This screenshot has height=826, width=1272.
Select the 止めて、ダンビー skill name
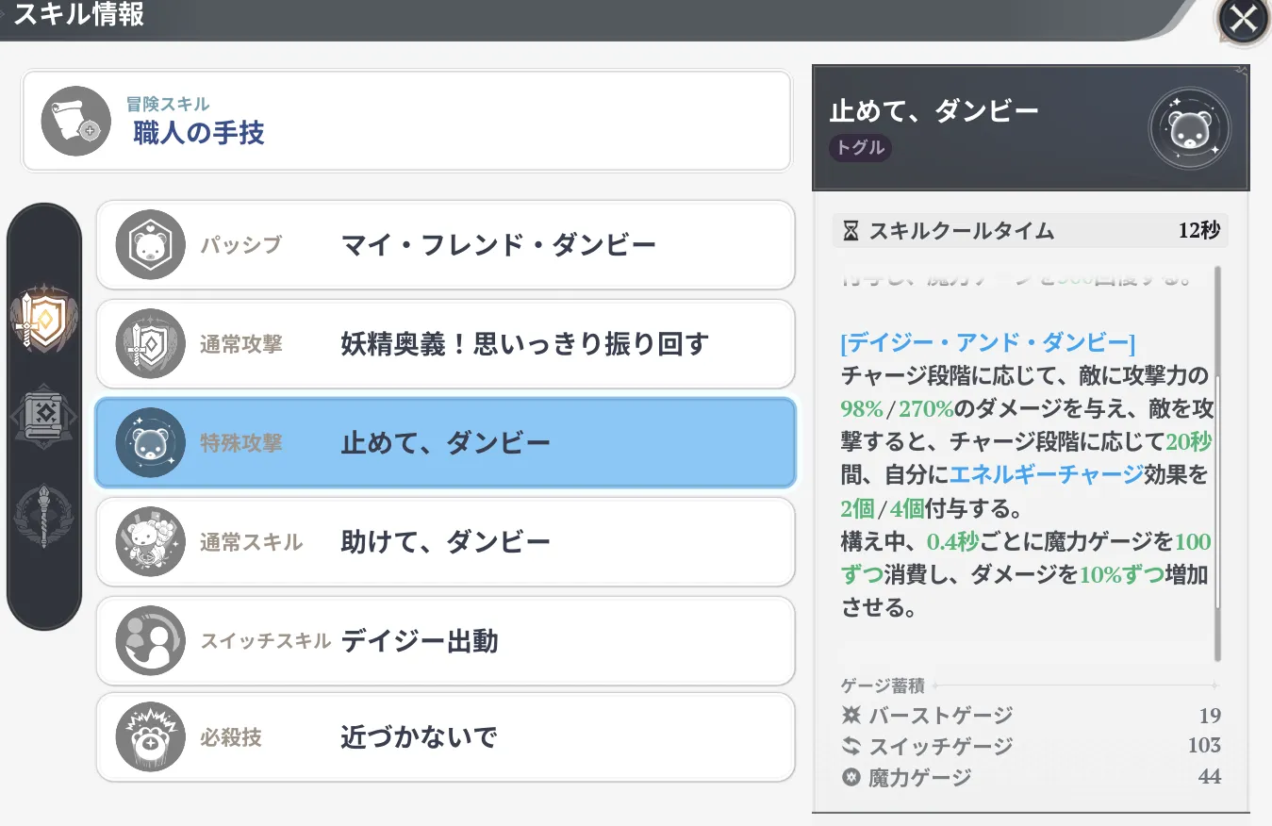tap(445, 443)
